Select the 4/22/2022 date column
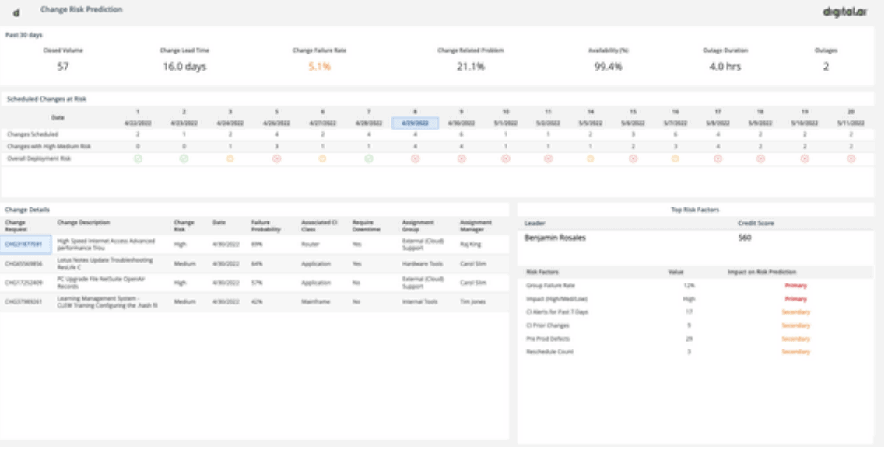Image resolution: width=888 pixels, height=452 pixels. pos(138,123)
